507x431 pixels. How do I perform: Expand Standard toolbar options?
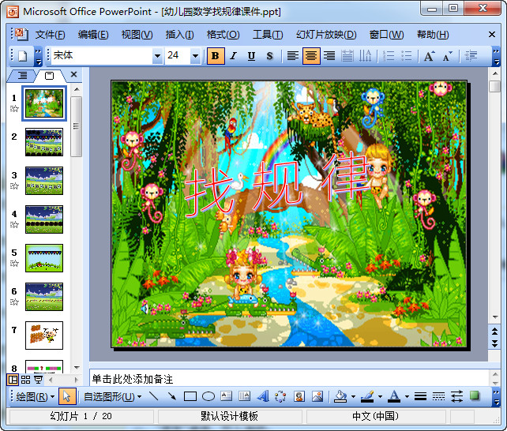coord(38,56)
